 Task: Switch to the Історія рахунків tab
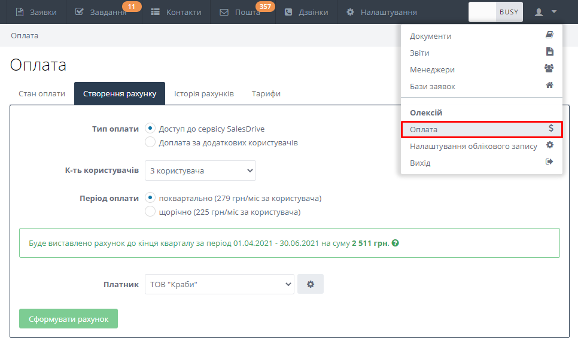tap(203, 94)
